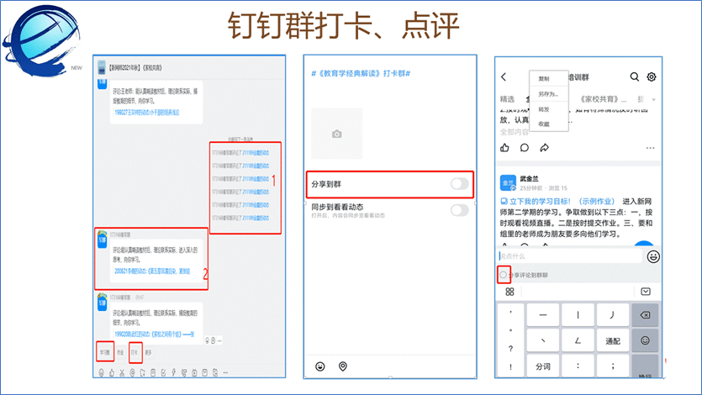Expand tab list dropdown arrow in training group
The image size is (702, 395).
tap(653, 99)
